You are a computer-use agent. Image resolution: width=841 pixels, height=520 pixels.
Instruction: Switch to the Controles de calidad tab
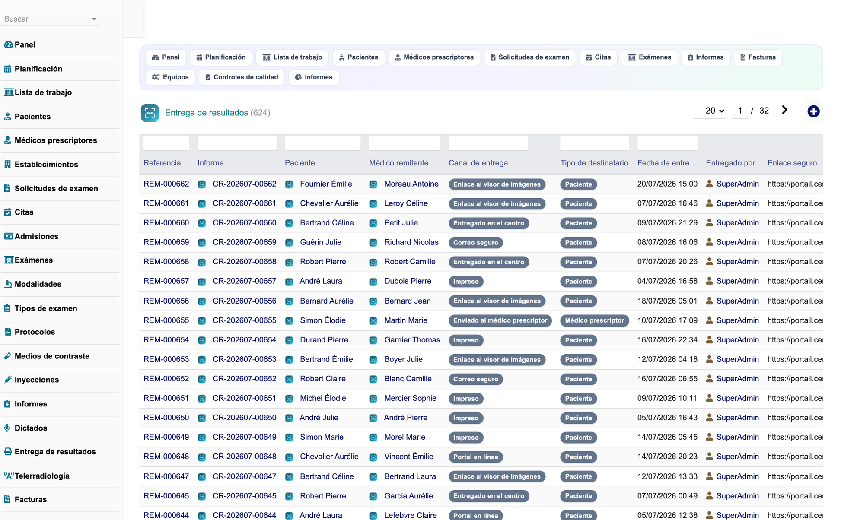[x=242, y=77]
